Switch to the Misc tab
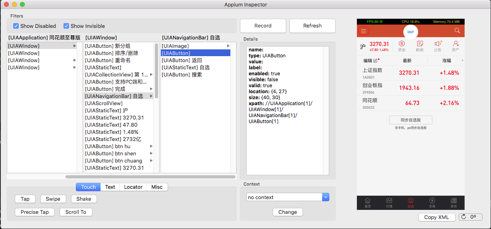The height and width of the screenshot is (229, 491). (157, 187)
